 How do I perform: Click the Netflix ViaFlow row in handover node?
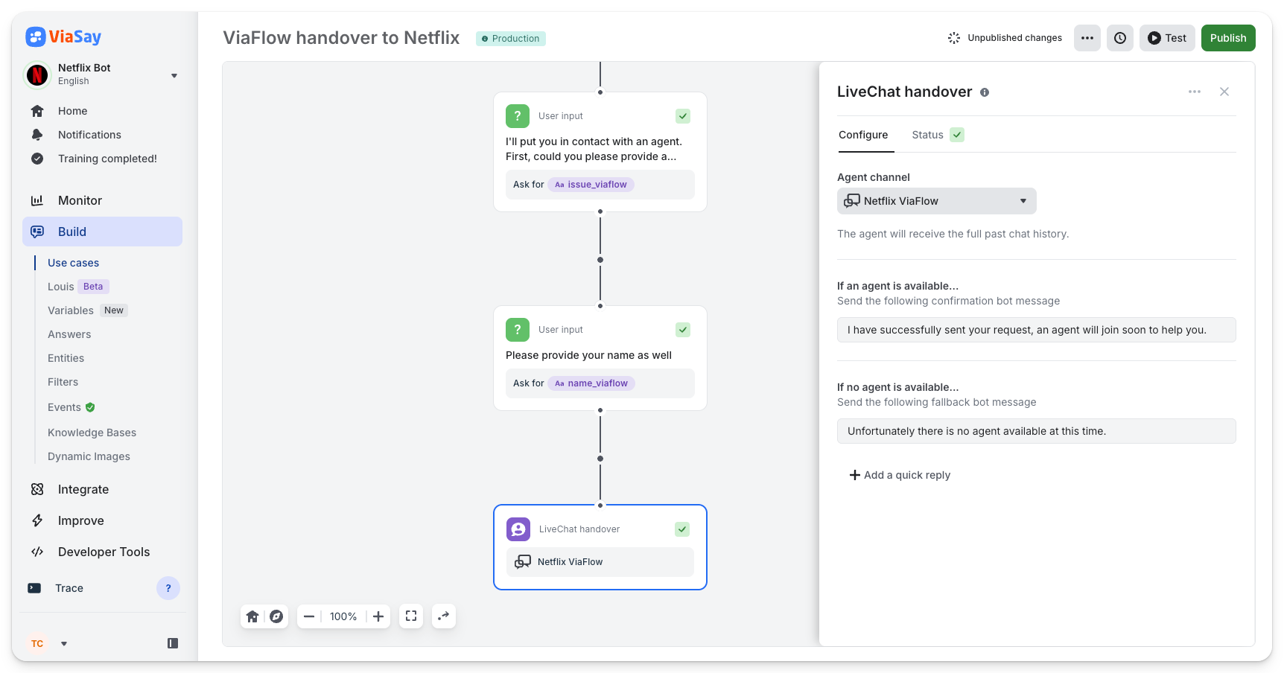point(600,562)
